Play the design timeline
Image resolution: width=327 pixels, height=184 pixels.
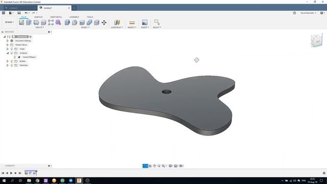pyautogui.click(x=11, y=173)
